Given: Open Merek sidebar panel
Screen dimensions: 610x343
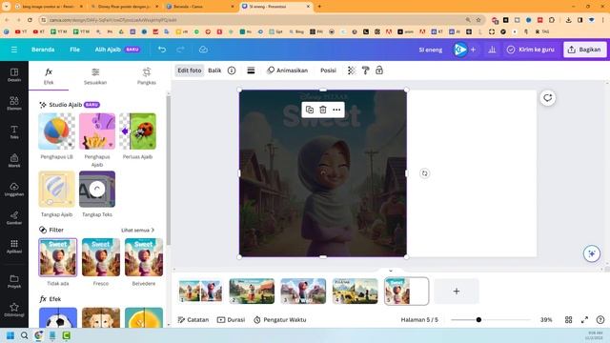Looking at the screenshot, I should (14, 160).
